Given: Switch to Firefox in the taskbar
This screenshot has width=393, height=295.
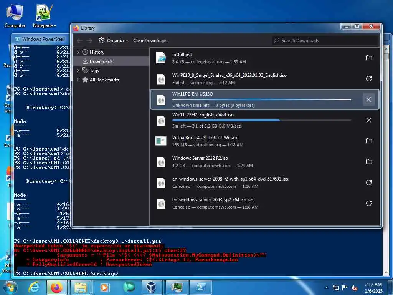Looking at the screenshot, I should 57,287.
